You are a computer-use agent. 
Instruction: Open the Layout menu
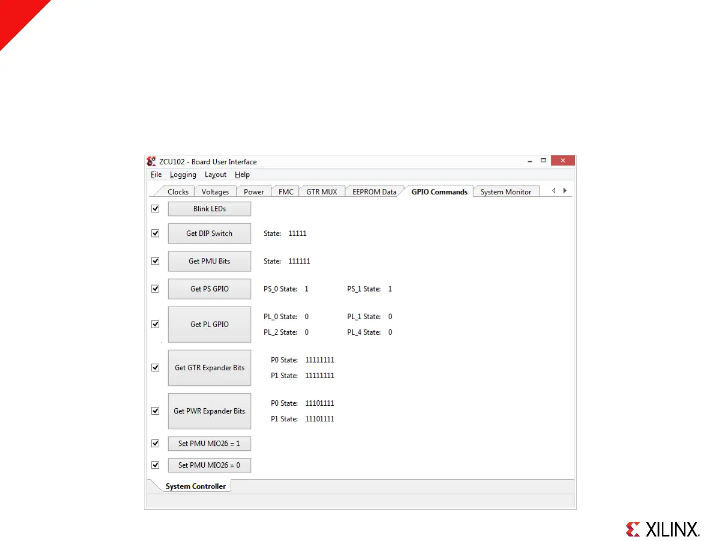(x=215, y=175)
